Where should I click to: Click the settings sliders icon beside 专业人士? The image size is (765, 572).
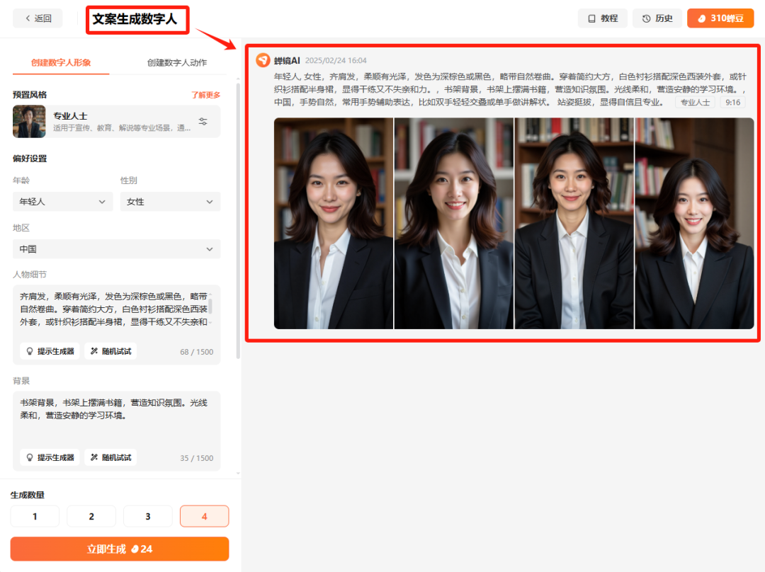click(x=203, y=121)
